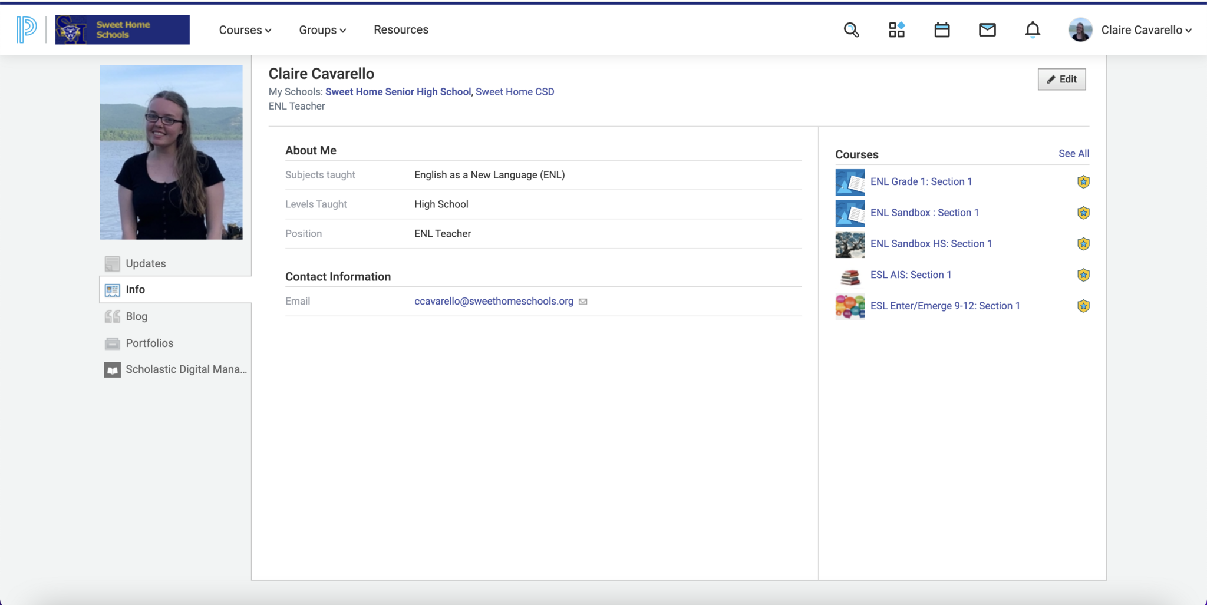Open the calendar icon in header

[942, 30]
